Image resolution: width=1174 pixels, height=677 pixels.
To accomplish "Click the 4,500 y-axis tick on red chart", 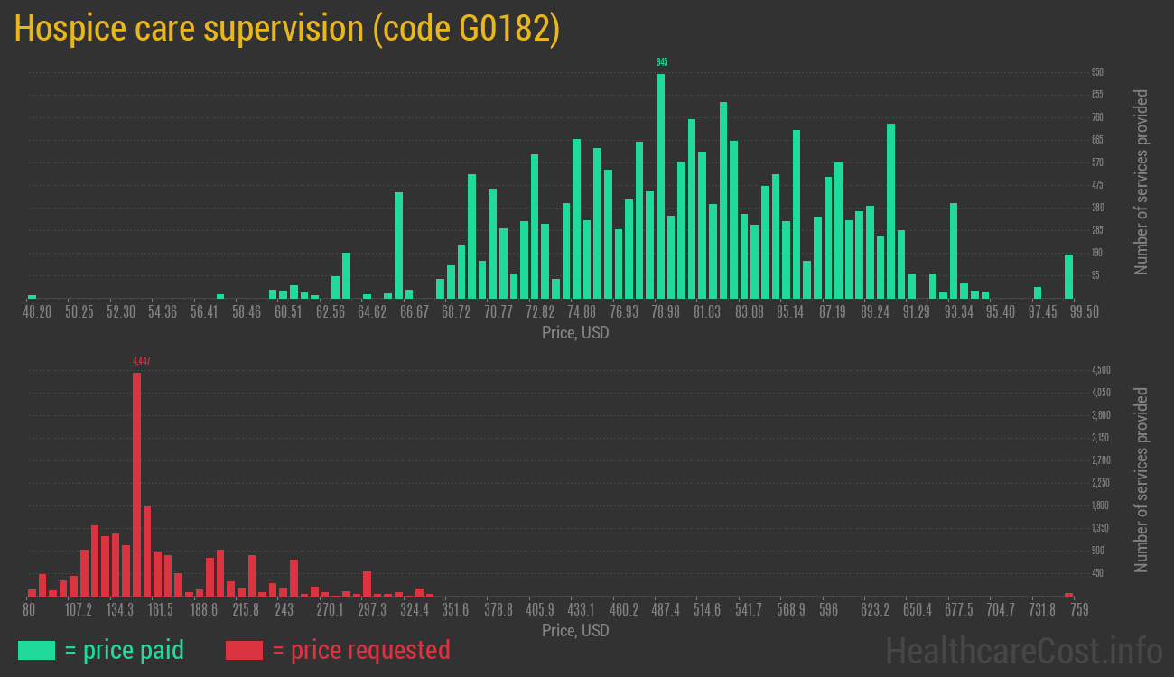I will (1100, 370).
